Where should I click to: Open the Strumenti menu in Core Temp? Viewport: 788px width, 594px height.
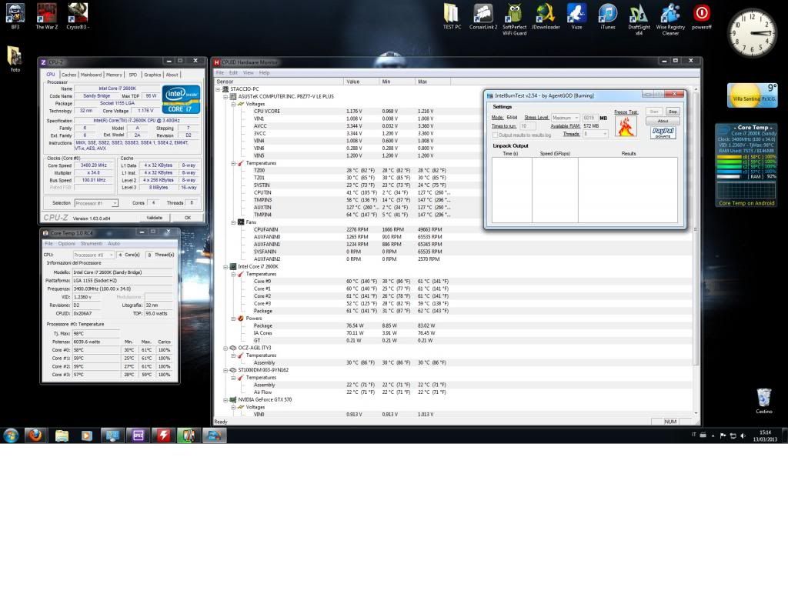coord(91,243)
